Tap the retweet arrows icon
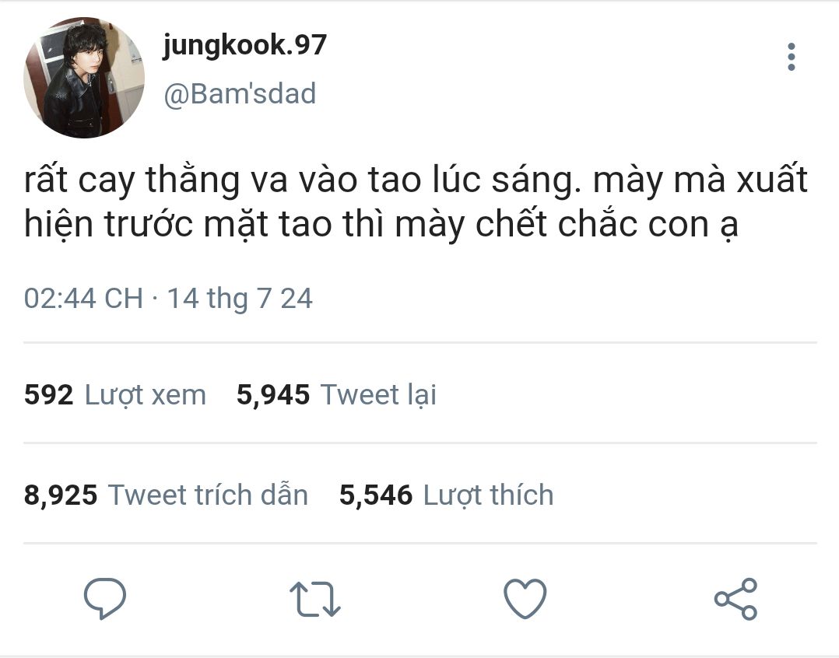 click(x=314, y=599)
